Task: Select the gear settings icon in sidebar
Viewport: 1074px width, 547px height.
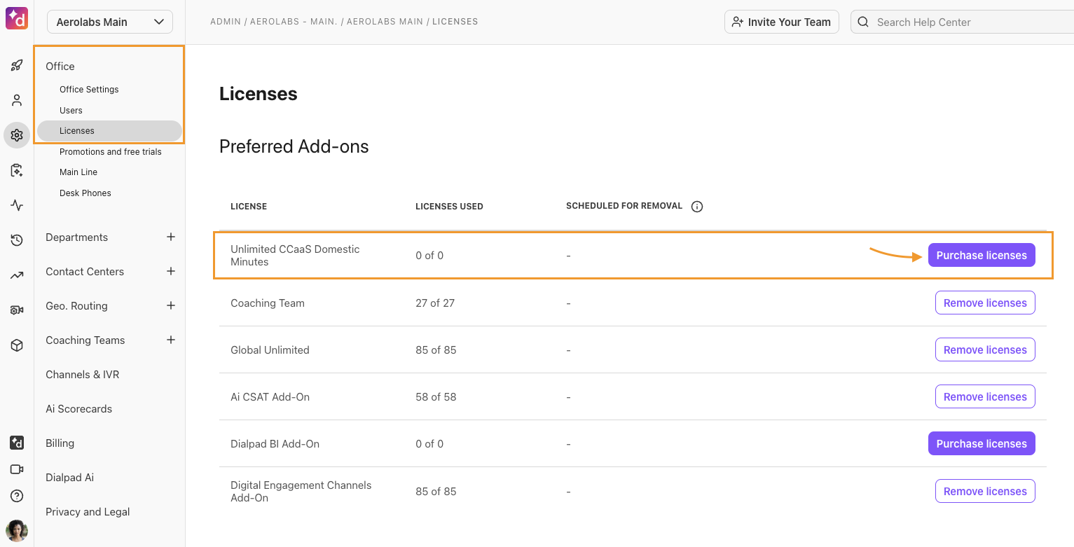Action: tap(17, 135)
